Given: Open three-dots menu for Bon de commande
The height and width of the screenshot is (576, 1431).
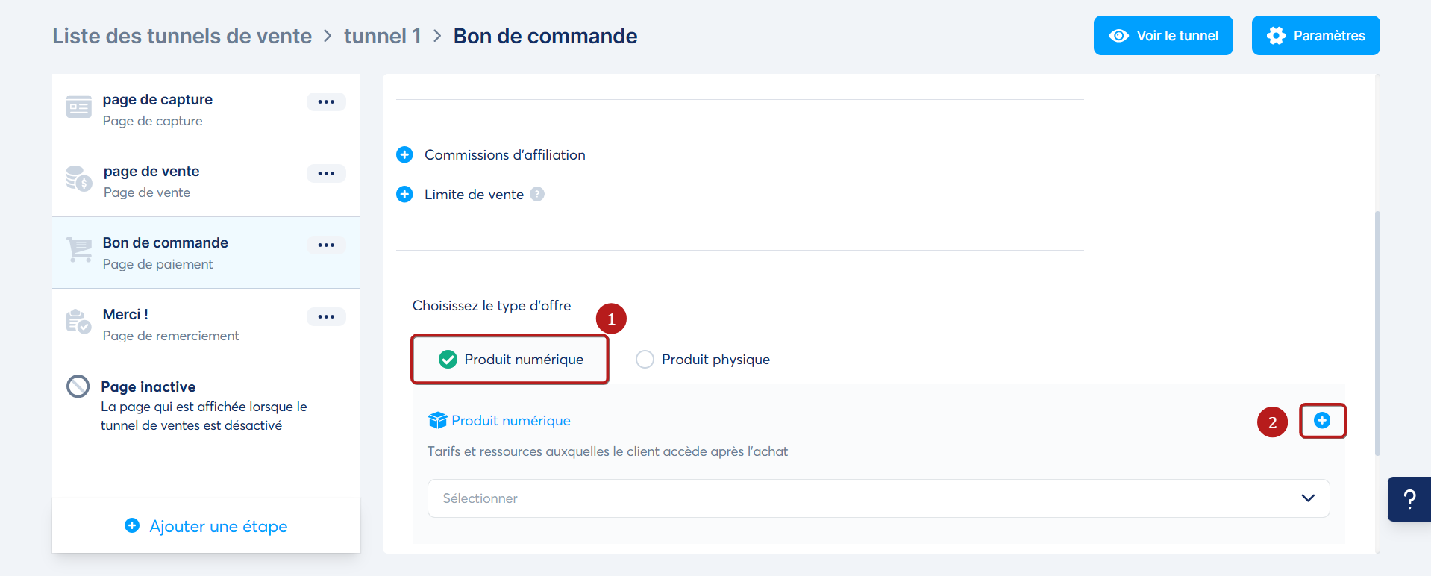Looking at the screenshot, I should coord(326,245).
